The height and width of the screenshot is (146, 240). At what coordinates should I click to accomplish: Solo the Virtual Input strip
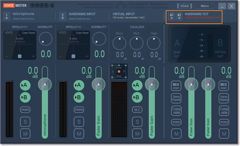pyautogui.click(x=137, y=122)
